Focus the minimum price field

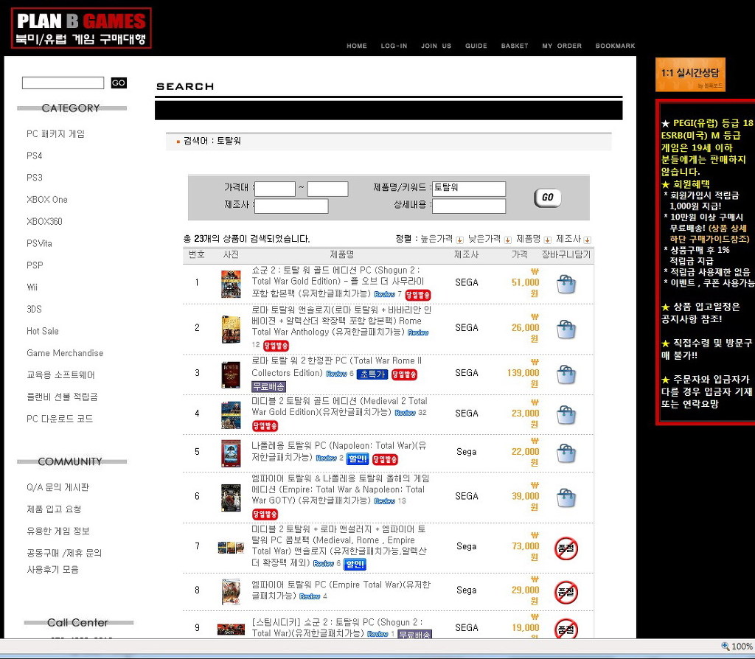point(275,189)
